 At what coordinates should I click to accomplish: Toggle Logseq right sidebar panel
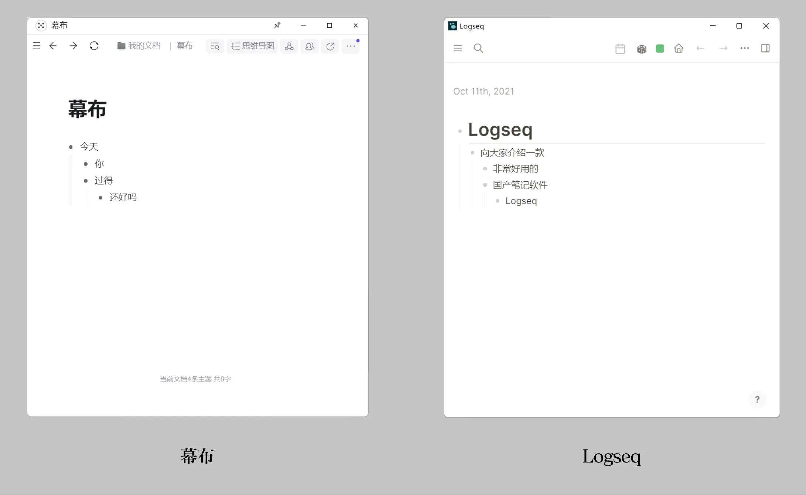tap(765, 48)
